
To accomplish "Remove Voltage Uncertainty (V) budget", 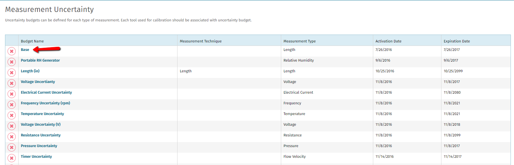I will [x=12, y=126].
